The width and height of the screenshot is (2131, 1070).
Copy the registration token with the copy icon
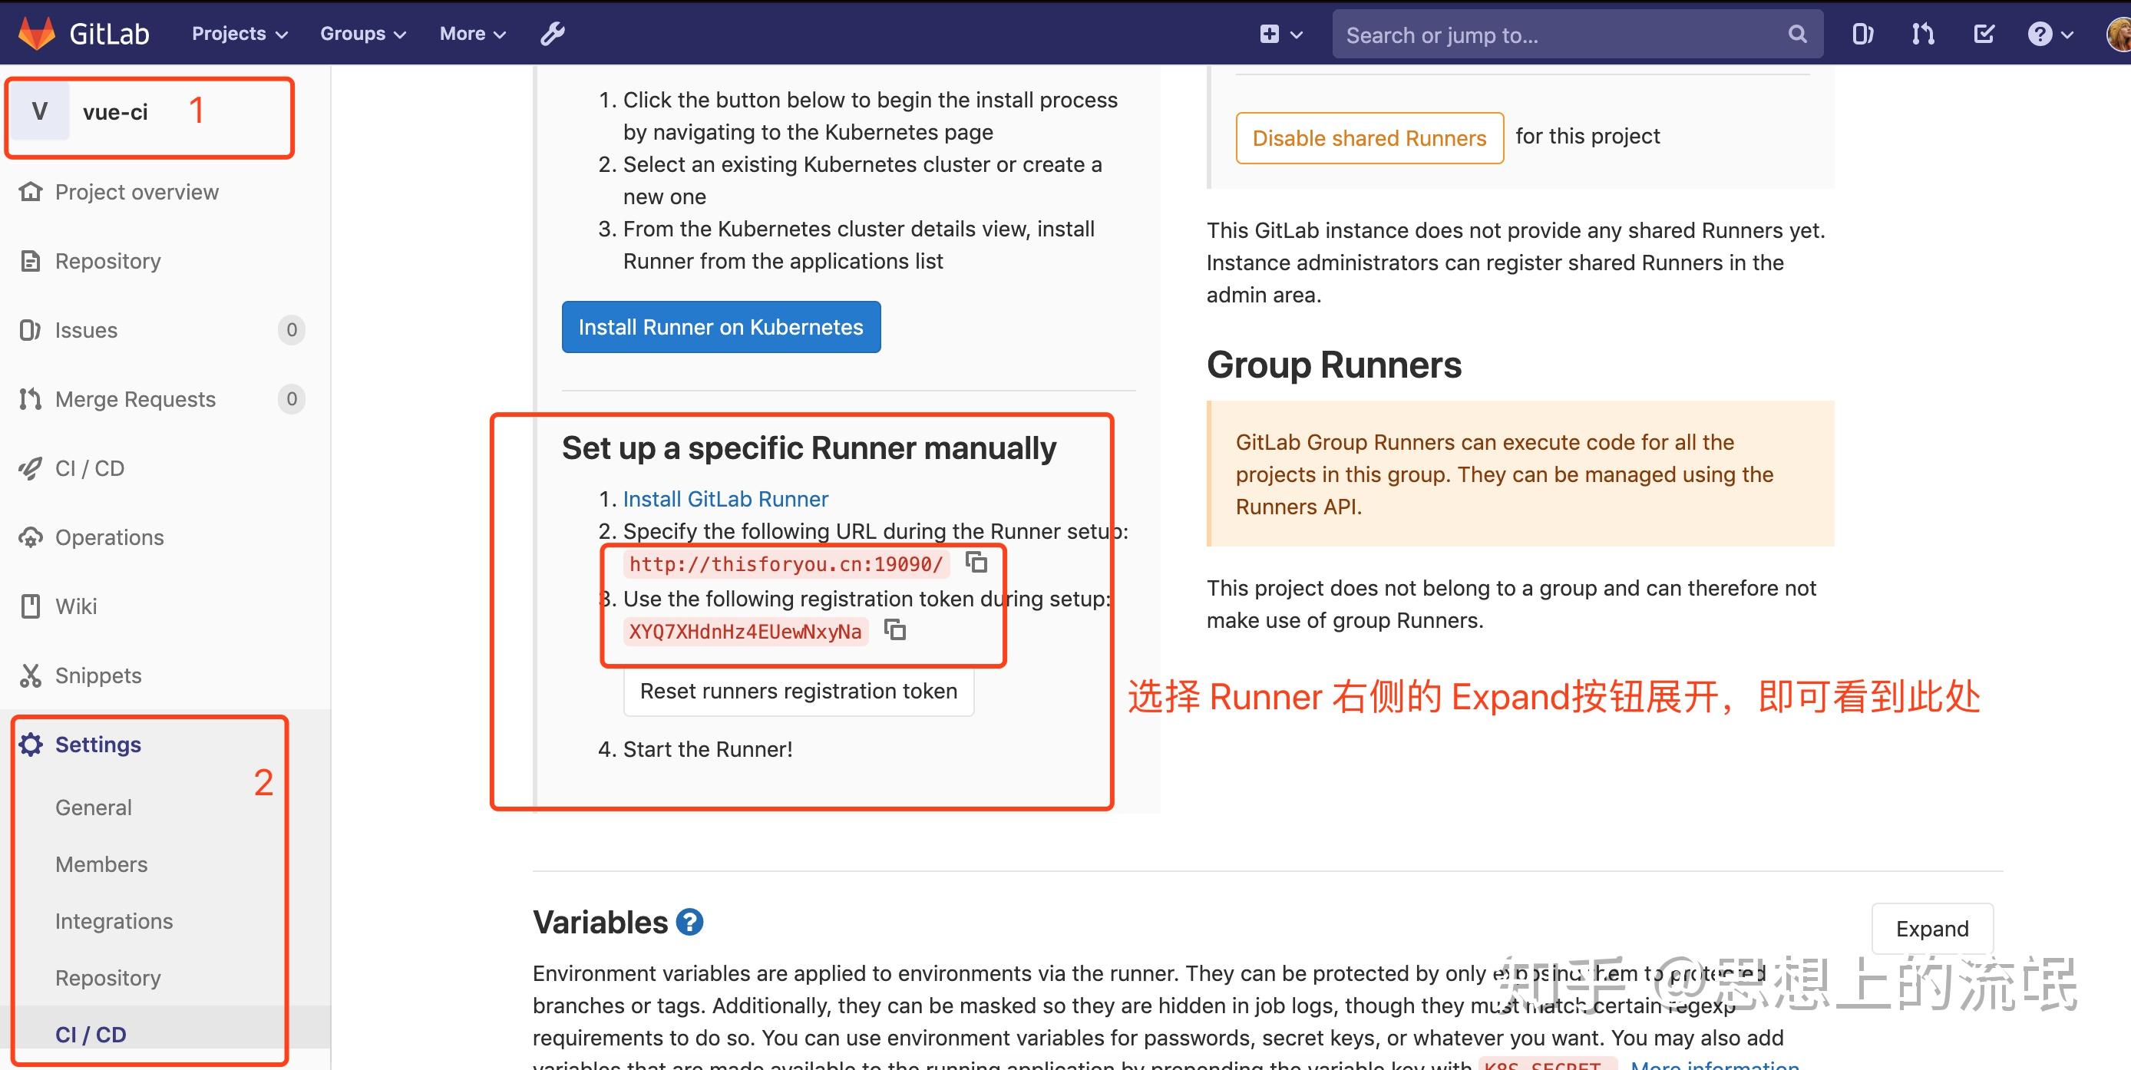[x=897, y=630]
